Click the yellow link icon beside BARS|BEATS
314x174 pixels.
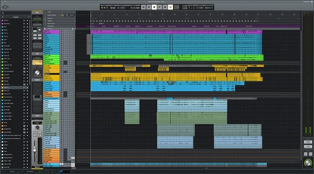click(62, 15)
